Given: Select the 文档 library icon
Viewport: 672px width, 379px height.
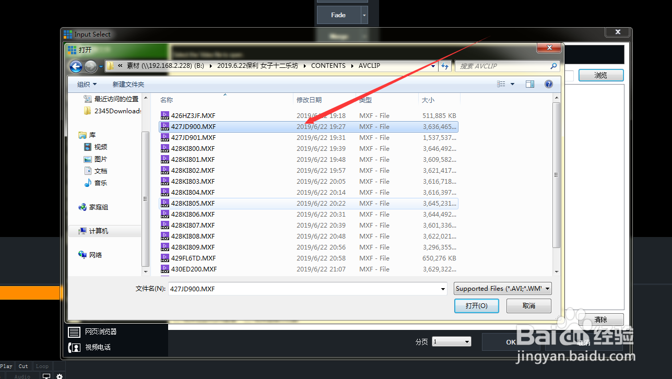Looking at the screenshot, I should 88,171.
